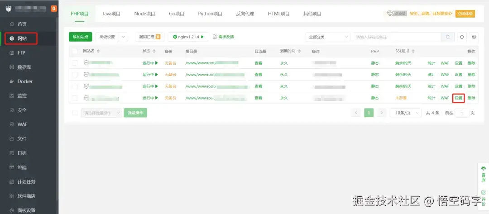
Task: Click 未部署 SSL status link
Action: pos(401,98)
